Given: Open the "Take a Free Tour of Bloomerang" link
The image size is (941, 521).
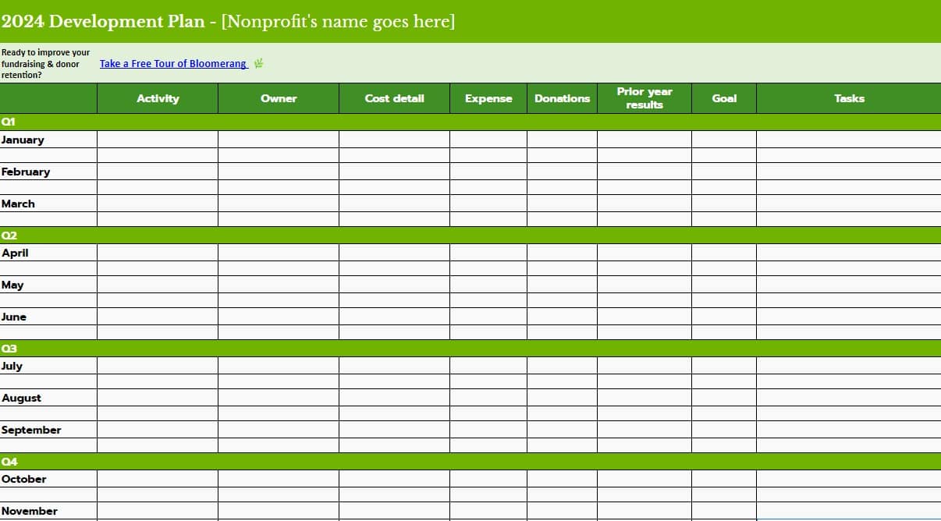Looking at the screenshot, I should (x=173, y=63).
